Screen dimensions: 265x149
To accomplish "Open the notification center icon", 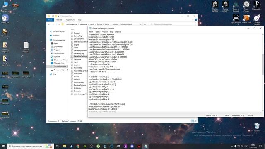I will click(260, 146).
